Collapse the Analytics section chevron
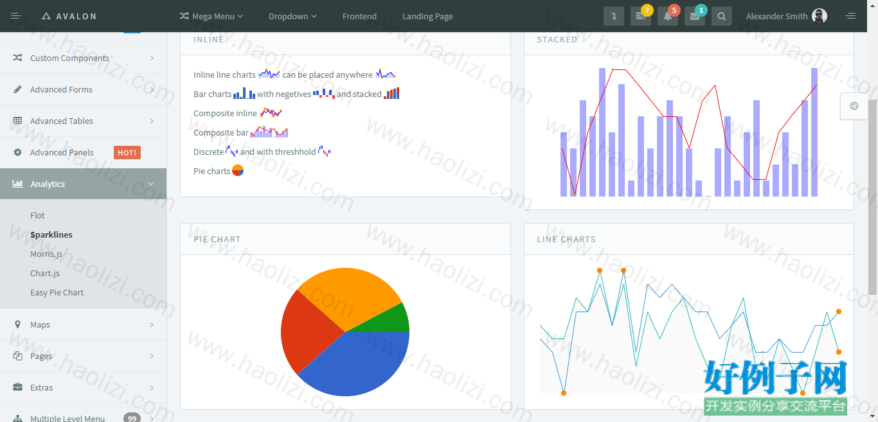The height and width of the screenshot is (422, 878). coord(151,184)
